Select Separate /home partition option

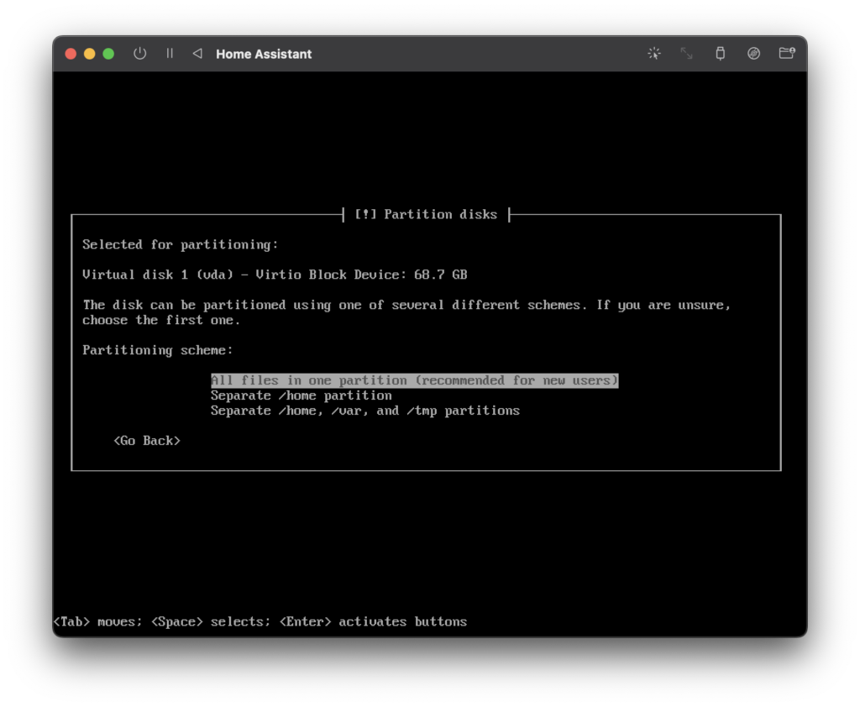point(302,395)
